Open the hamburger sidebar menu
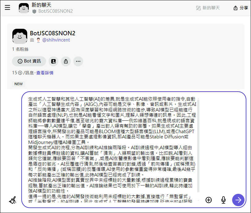251x213 pixels. point(7,7)
